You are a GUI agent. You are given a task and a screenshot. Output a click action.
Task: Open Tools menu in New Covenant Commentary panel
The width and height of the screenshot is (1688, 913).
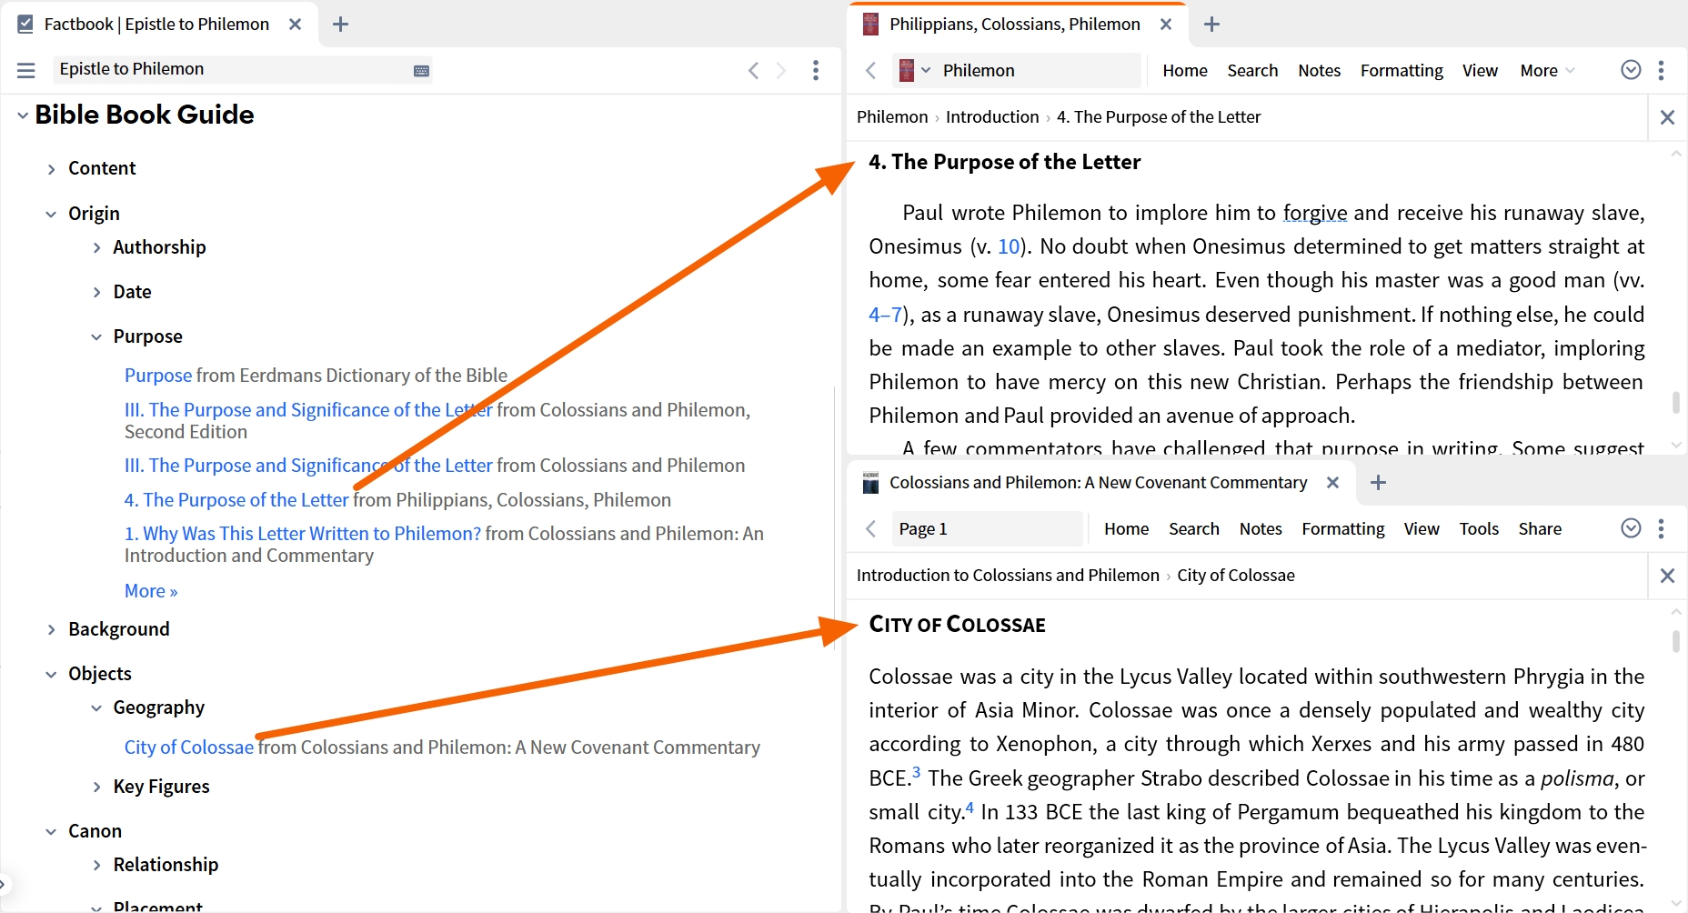1479,528
